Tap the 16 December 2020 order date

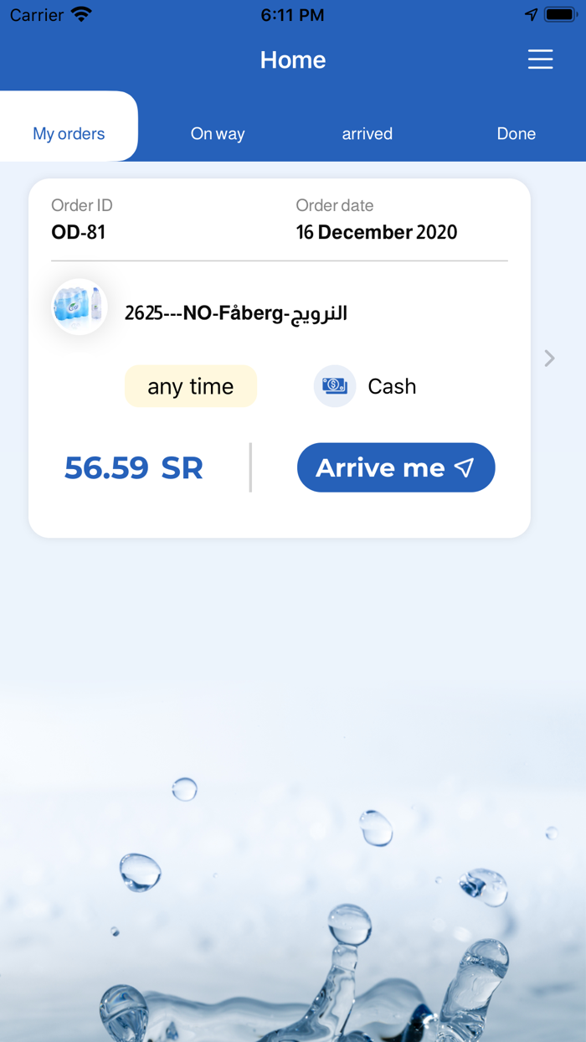tap(377, 232)
